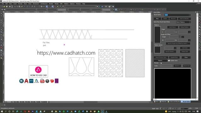Screen dimensions: 201x113
Task: Click the red CAD file icon on canvas
Action: click(42, 81)
